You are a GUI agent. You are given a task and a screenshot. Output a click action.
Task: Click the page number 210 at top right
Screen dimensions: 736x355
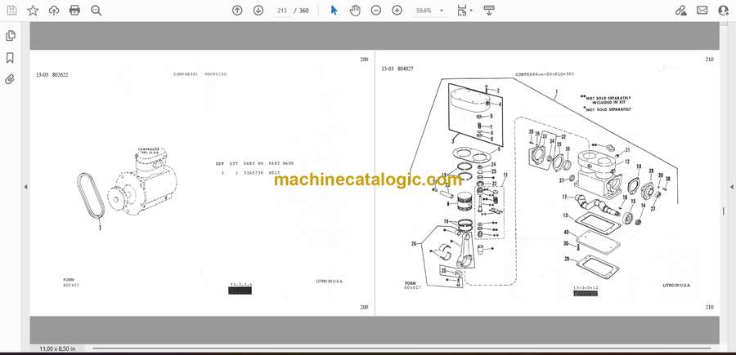click(x=709, y=60)
